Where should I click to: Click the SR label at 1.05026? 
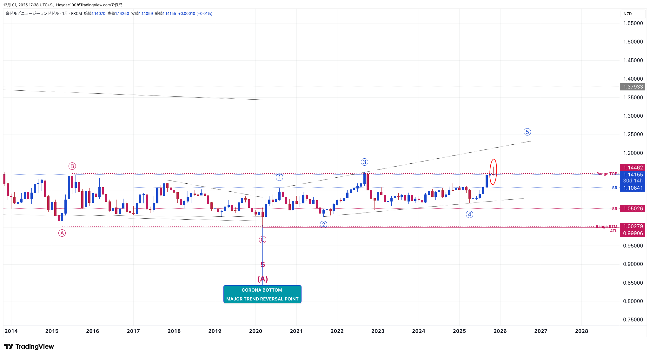(x=615, y=209)
